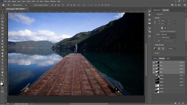The height and width of the screenshot is (105, 187).
Task: Save selection as channel icon
Action: tap(175, 103)
